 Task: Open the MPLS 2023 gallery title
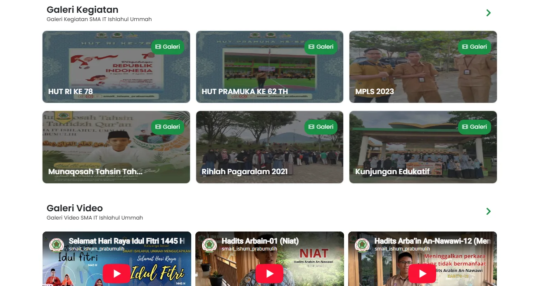pos(375,92)
